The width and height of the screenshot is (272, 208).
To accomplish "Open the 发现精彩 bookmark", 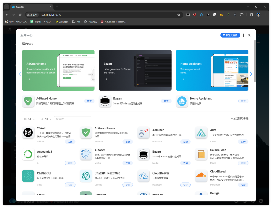I will (x=62, y=22).
